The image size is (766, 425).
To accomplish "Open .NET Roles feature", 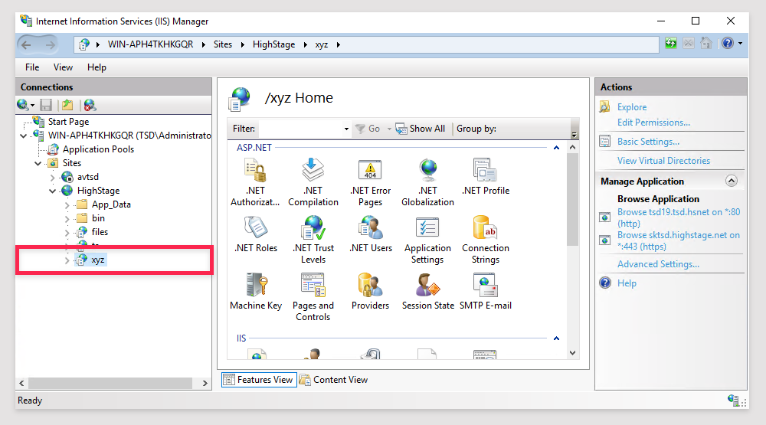I will tap(256, 234).
